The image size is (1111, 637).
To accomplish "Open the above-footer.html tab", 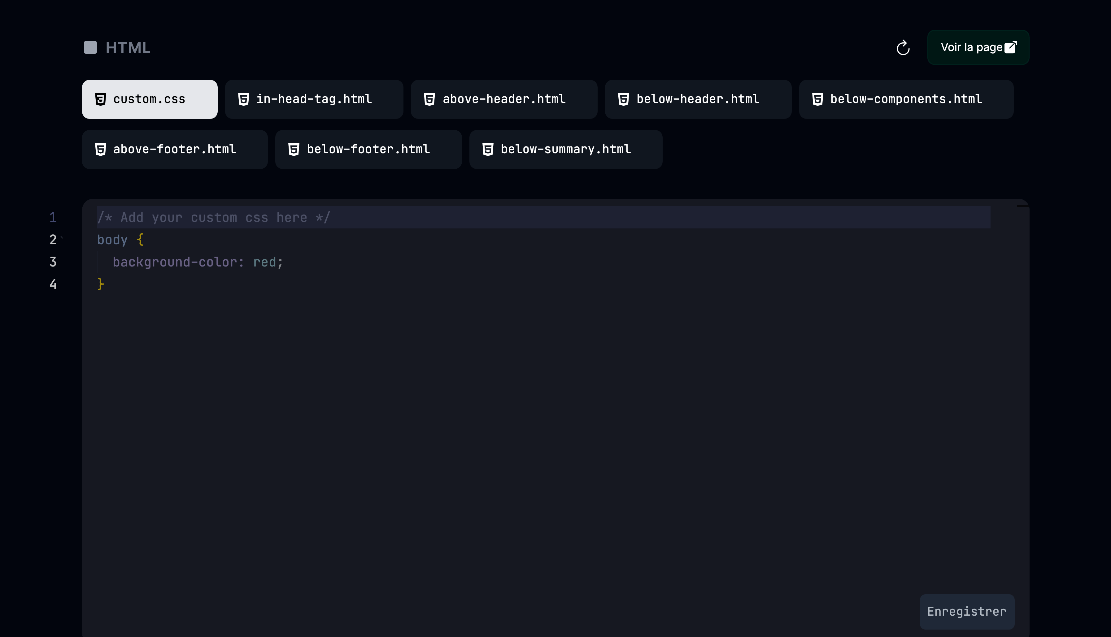I will (175, 149).
